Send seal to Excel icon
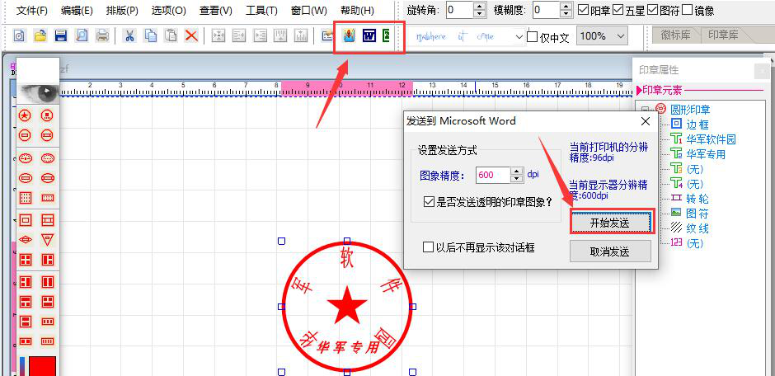Image resolution: width=775 pixels, height=376 pixels. click(x=387, y=35)
